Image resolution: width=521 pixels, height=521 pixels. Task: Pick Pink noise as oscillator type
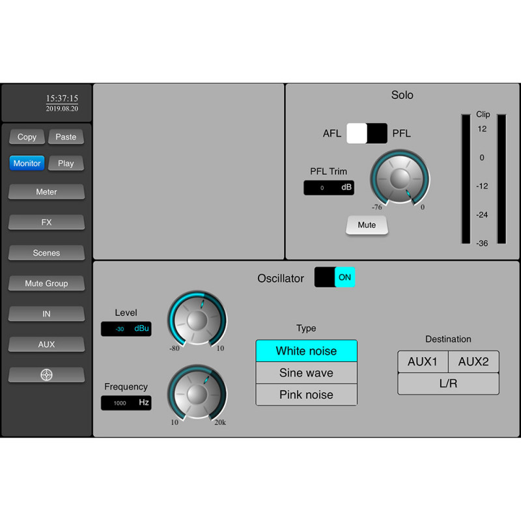[306, 395]
